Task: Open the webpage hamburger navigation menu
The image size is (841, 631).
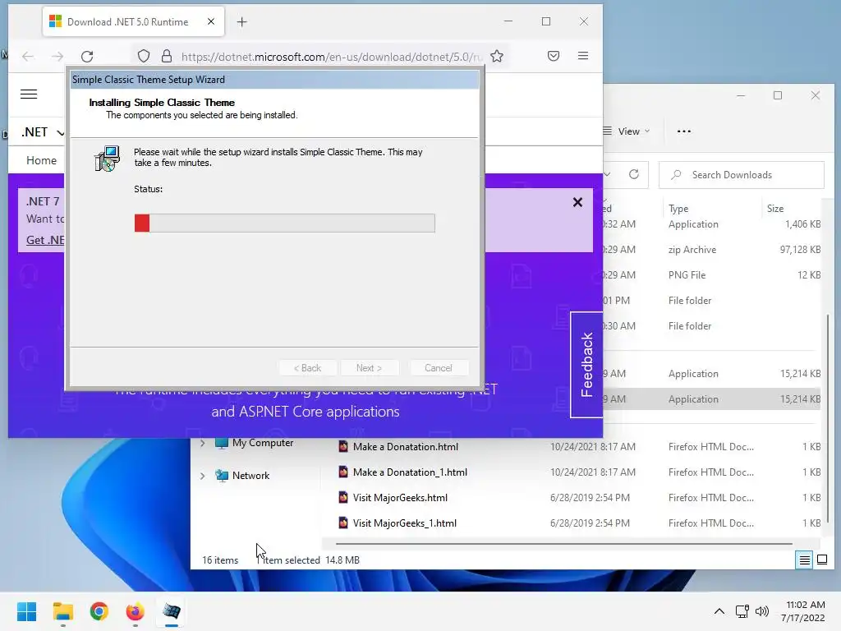Action: [x=29, y=94]
